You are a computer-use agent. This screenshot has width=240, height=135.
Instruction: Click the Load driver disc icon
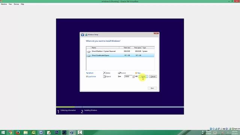point(87,76)
